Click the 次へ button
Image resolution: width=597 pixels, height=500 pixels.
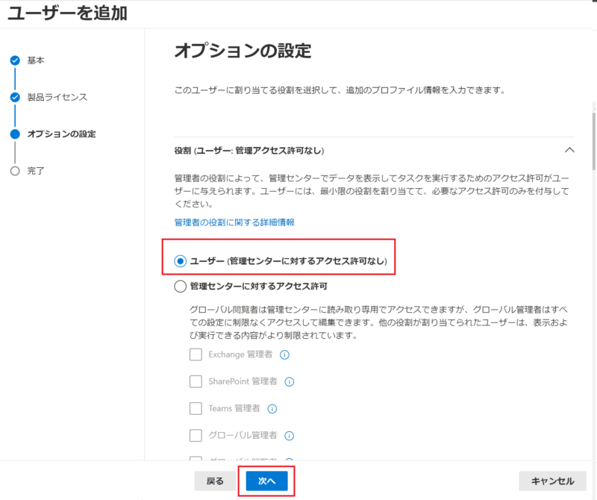[266, 481]
